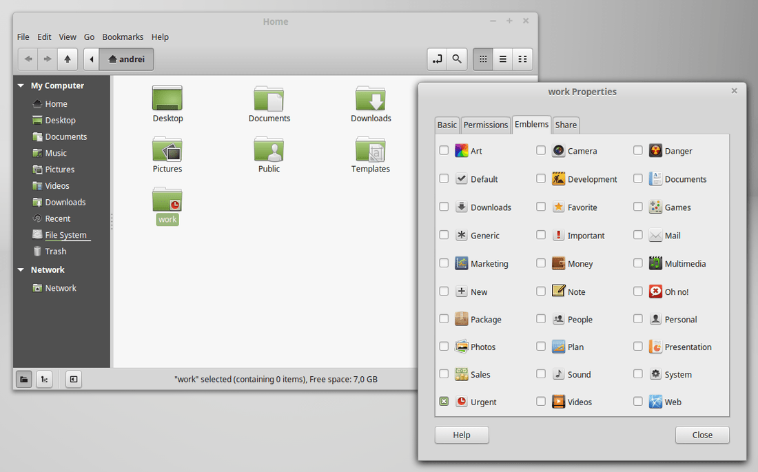Uncheck the Urgent emblem
The image size is (758, 472).
click(x=444, y=401)
